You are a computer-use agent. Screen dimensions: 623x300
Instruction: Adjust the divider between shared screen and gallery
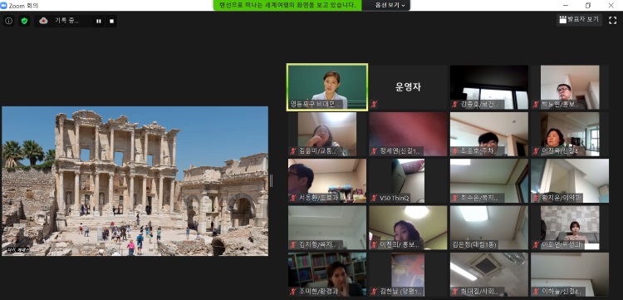tap(272, 180)
